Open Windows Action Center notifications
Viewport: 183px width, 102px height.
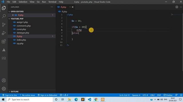click(x=180, y=99)
